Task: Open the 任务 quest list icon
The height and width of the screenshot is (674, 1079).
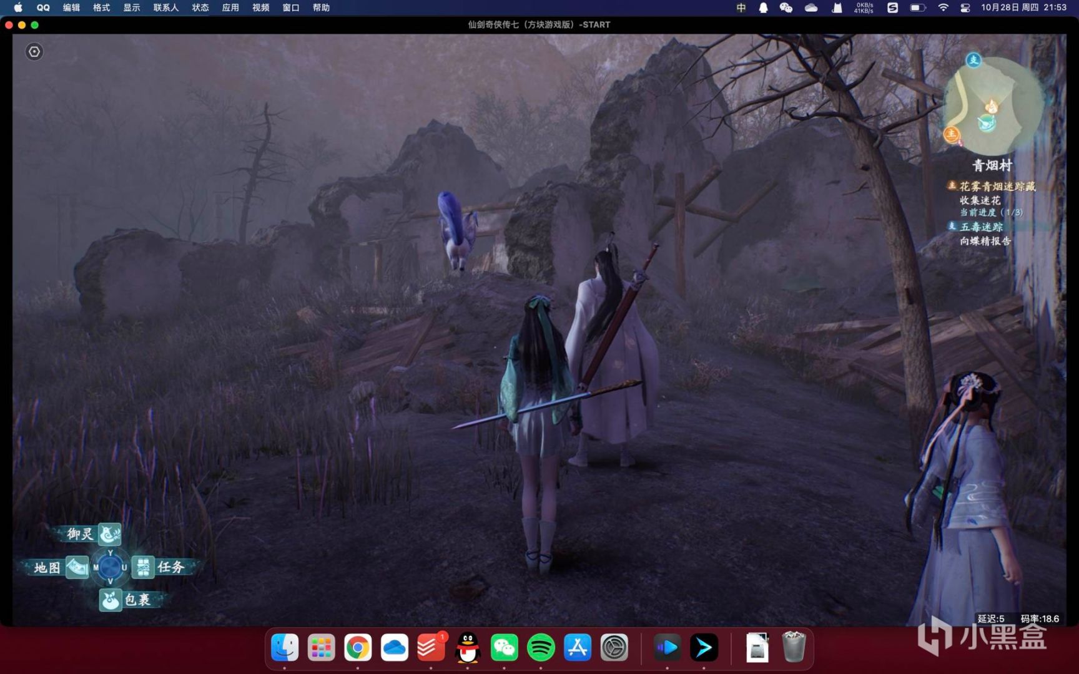Action: click(x=143, y=567)
